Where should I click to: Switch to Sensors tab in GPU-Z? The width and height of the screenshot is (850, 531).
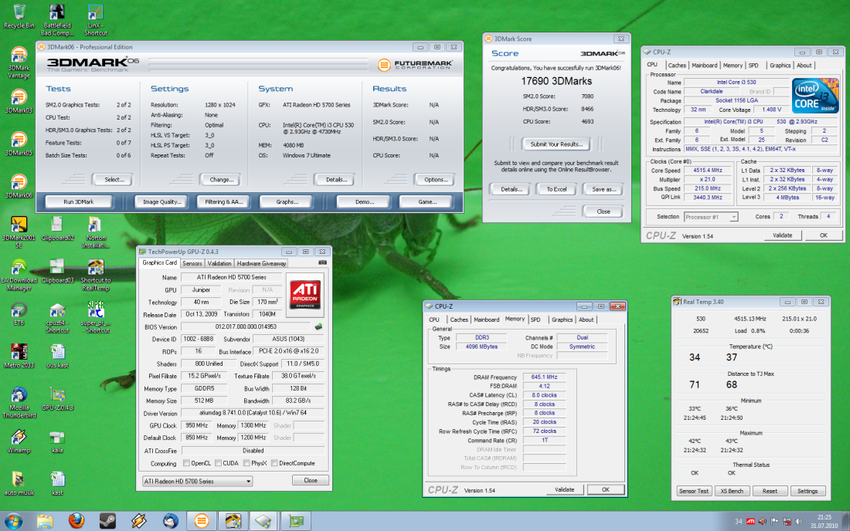click(x=192, y=264)
